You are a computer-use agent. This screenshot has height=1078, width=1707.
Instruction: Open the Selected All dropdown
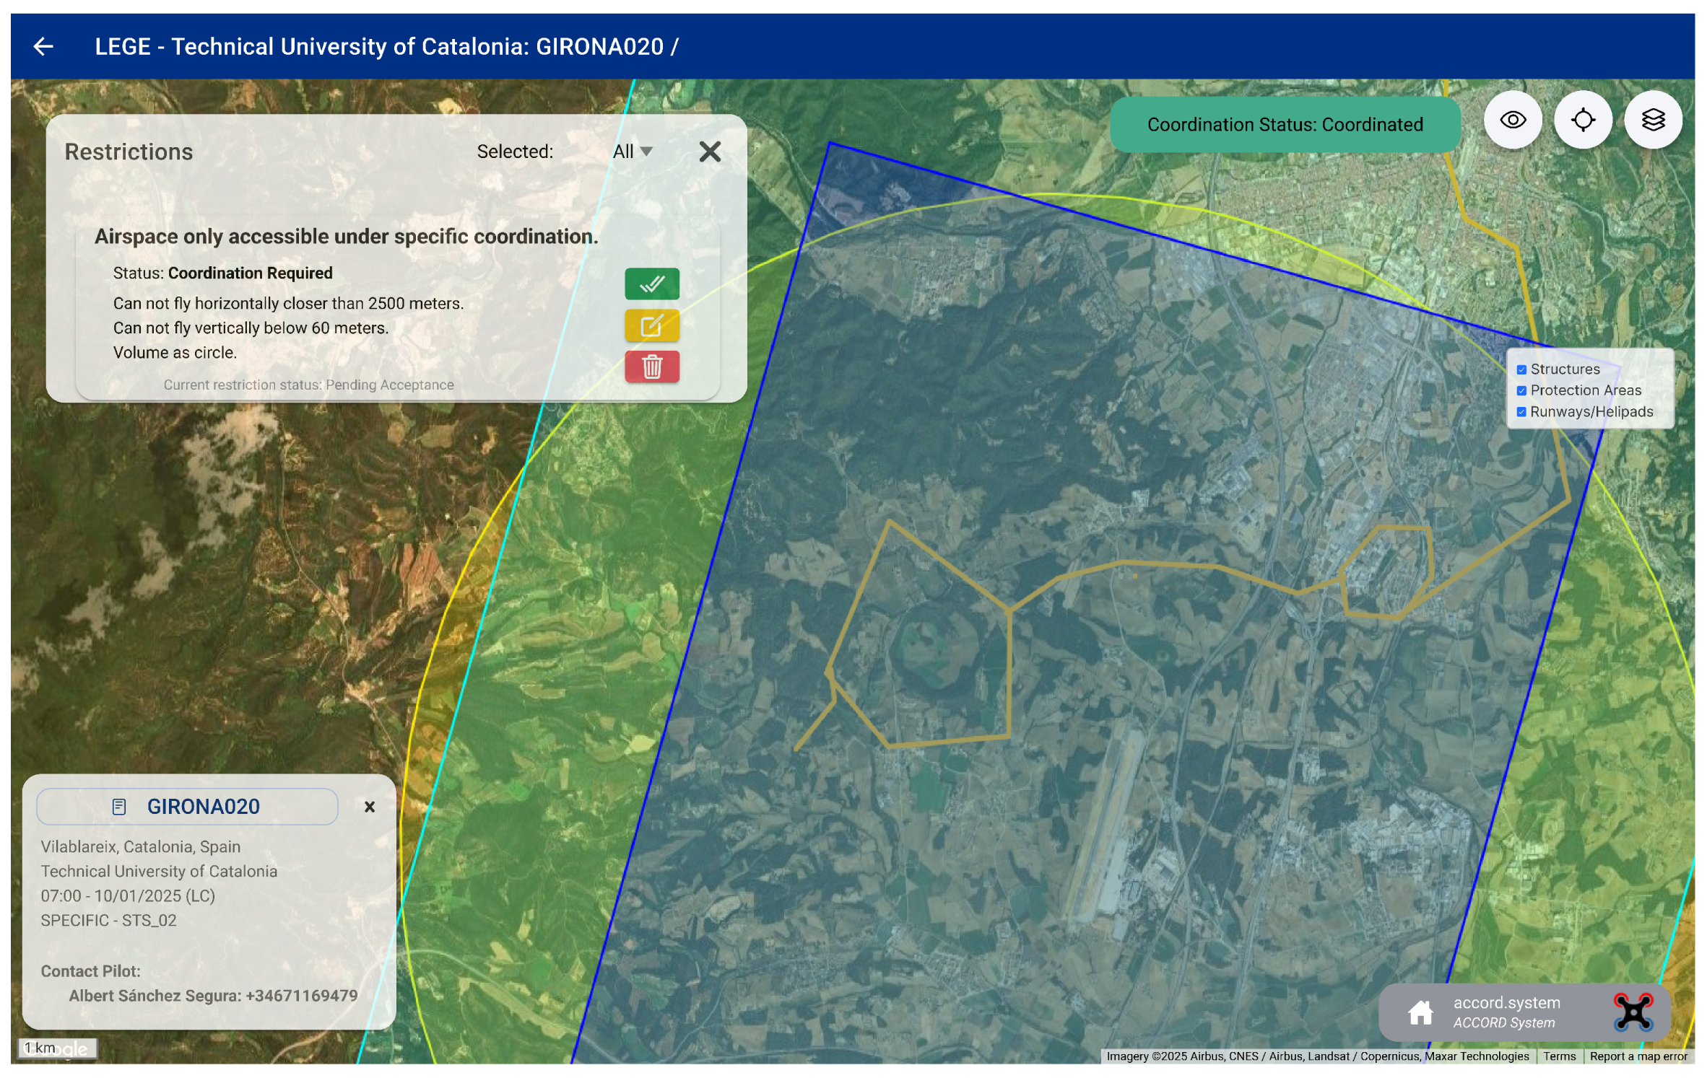click(632, 152)
